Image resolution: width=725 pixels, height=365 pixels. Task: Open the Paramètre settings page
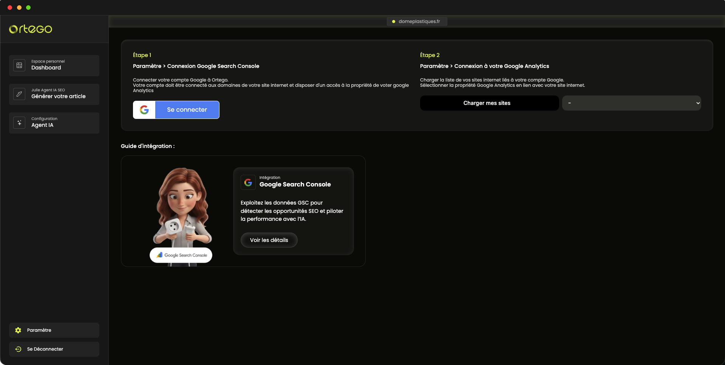(x=54, y=330)
